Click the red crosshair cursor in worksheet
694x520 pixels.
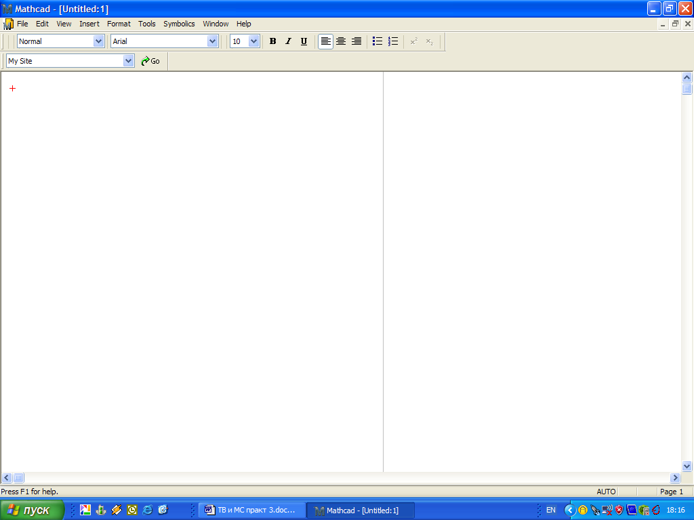[12, 89]
